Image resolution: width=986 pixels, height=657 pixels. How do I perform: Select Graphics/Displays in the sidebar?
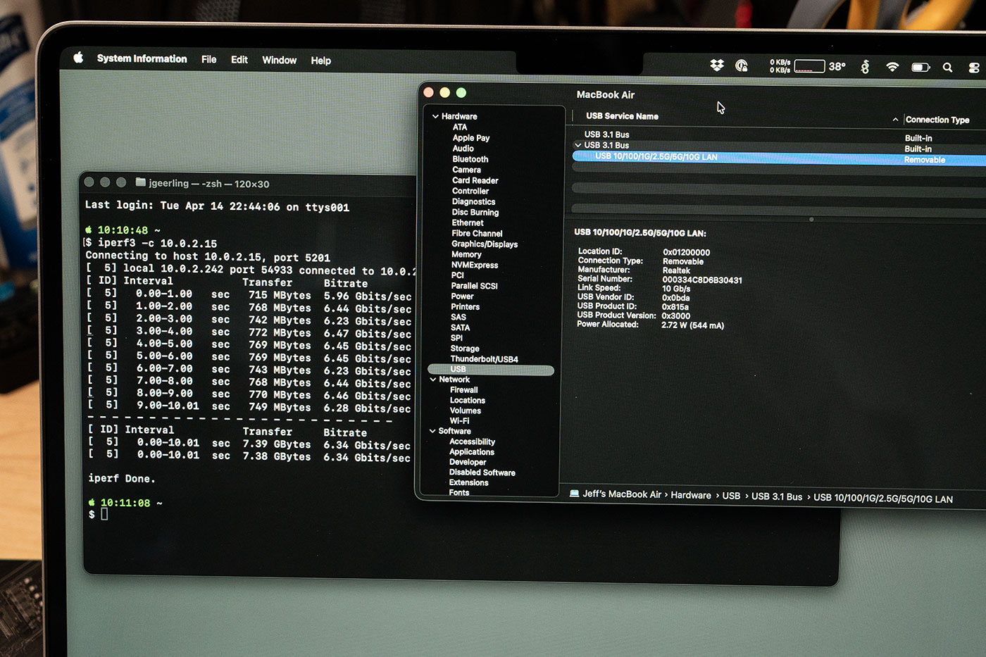[485, 244]
